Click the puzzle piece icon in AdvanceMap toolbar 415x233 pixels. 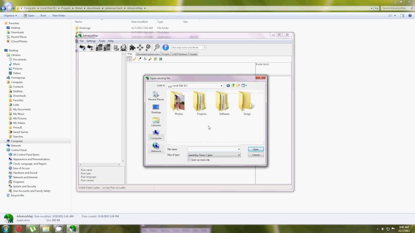click(132, 48)
